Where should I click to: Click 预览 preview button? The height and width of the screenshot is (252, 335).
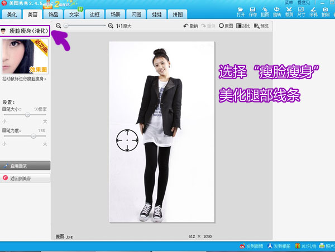[261, 26]
